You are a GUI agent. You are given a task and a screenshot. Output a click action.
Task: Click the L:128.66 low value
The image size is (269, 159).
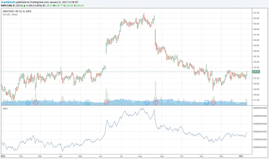pos(68,5)
